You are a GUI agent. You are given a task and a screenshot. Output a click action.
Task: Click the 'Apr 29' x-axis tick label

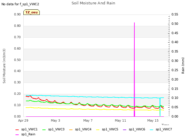tap(23, 120)
